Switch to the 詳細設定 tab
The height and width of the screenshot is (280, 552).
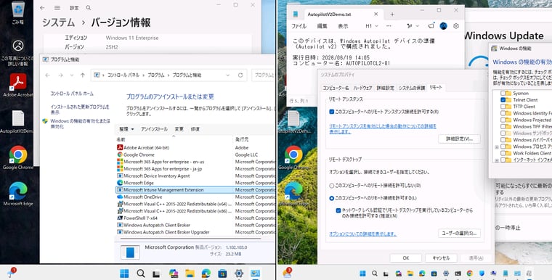click(x=386, y=88)
